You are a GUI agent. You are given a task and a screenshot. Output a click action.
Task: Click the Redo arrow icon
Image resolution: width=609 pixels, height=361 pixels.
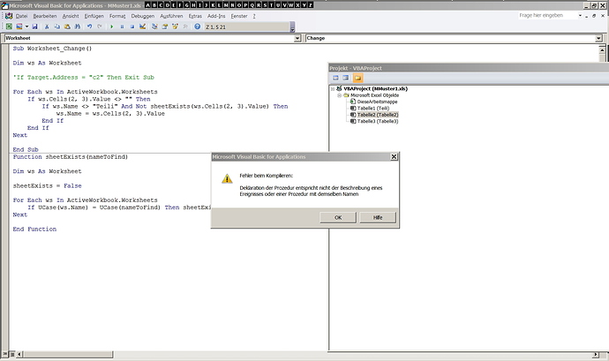click(x=100, y=26)
